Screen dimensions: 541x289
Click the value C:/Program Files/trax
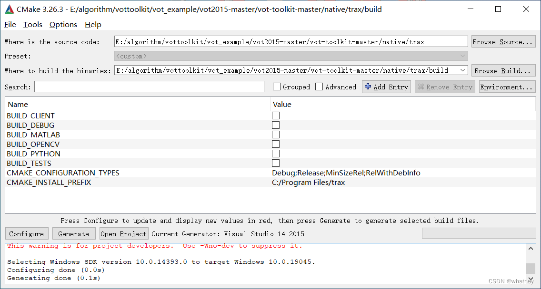click(x=309, y=182)
